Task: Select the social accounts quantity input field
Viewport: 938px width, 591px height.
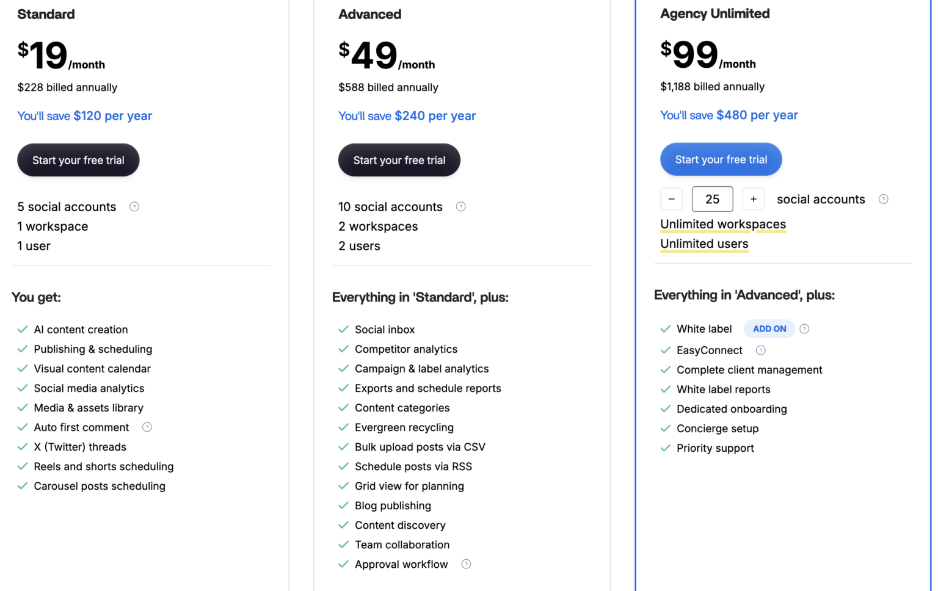Action: (712, 198)
